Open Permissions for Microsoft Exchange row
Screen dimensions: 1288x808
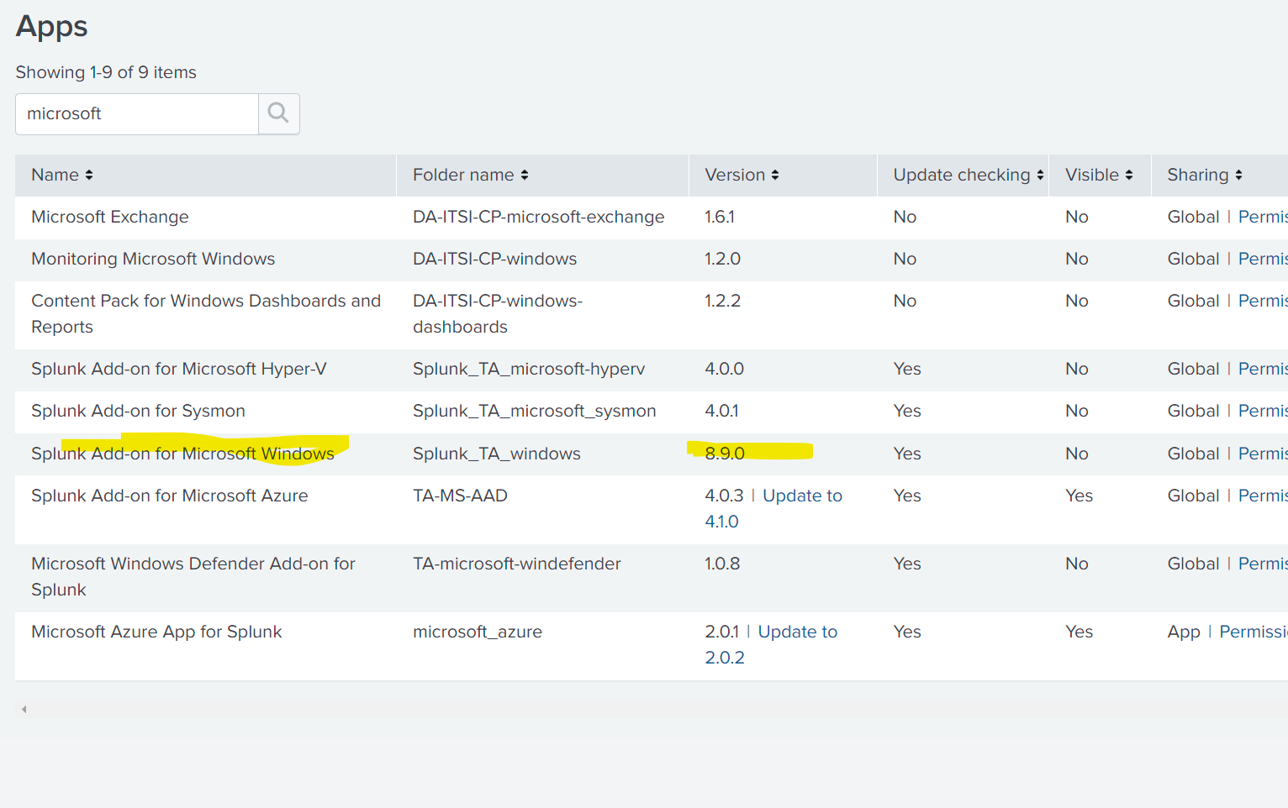1262,217
